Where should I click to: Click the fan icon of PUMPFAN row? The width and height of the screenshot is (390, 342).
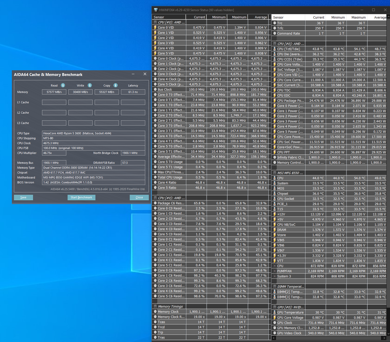pyautogui.click(x=275, y=271)
